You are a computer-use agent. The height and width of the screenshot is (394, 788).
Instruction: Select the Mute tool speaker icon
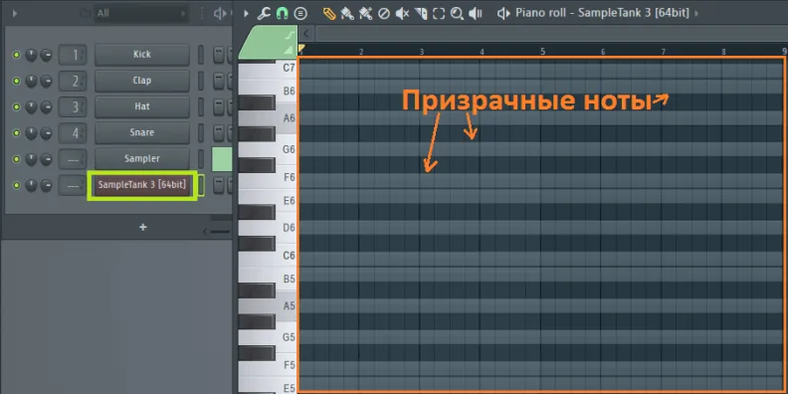[x=402, y=14]
